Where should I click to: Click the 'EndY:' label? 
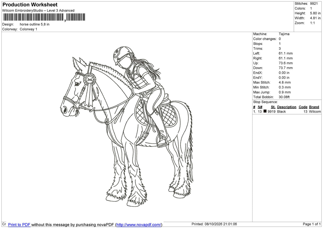click(258, 77)
